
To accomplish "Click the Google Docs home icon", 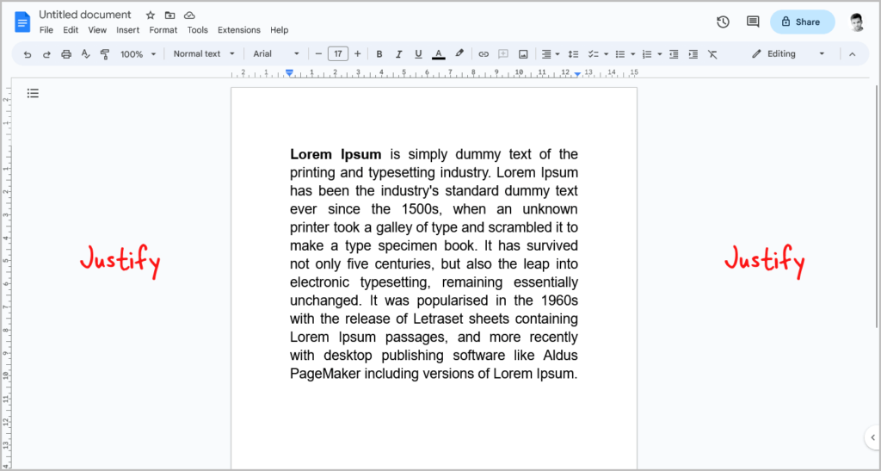I will [x=22, y=22].
